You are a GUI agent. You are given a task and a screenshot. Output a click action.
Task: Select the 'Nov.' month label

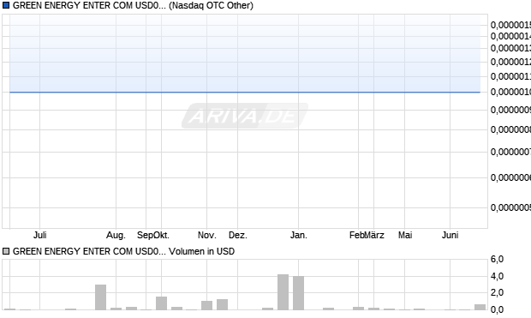207,235
